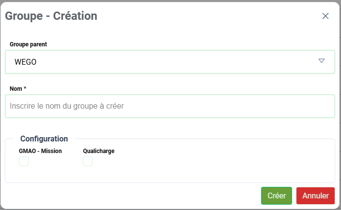Enable the GMAO - Mission checkbox
The width and height of the screenshot is (341, 210).
pos(24,161)
